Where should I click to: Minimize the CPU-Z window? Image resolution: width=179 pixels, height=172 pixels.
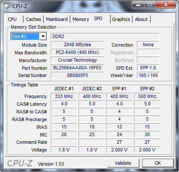(x=138, y=5)
